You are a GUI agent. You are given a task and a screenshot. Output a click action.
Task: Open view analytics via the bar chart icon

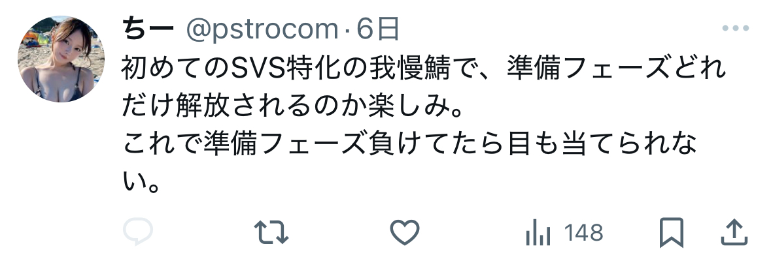538,232
